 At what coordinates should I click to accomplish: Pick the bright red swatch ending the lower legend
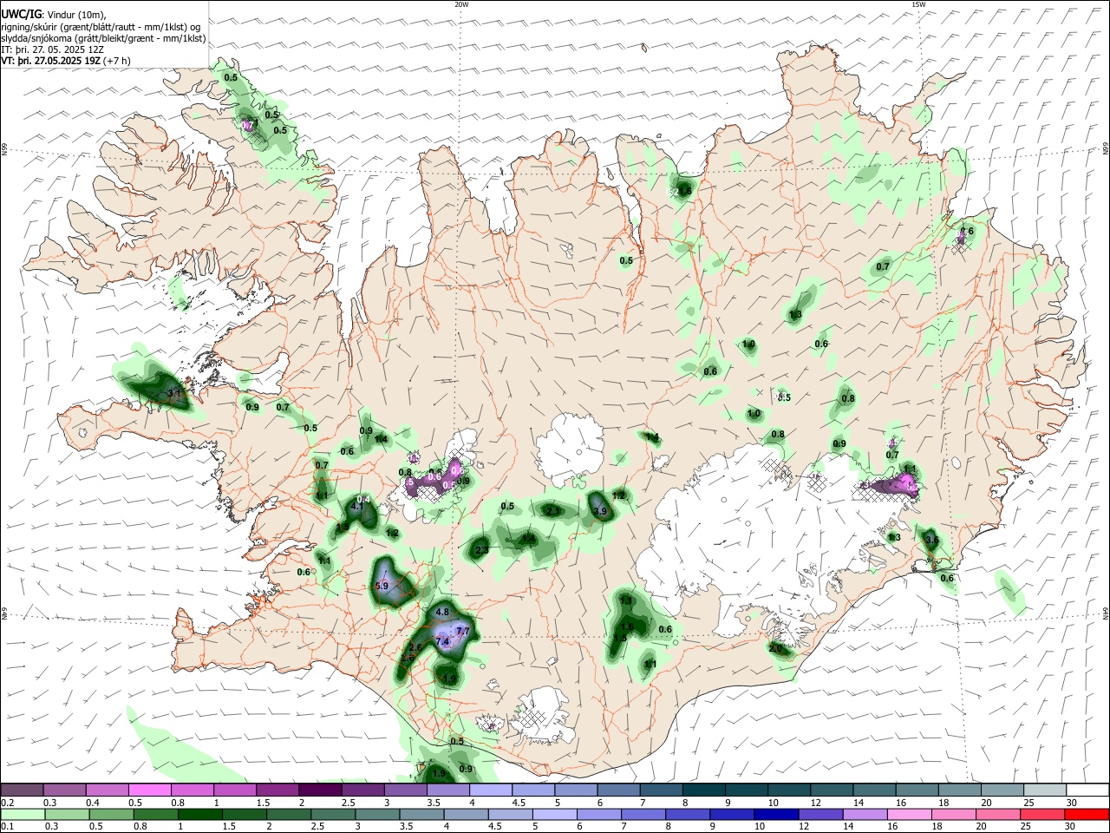pos(1087,815)
